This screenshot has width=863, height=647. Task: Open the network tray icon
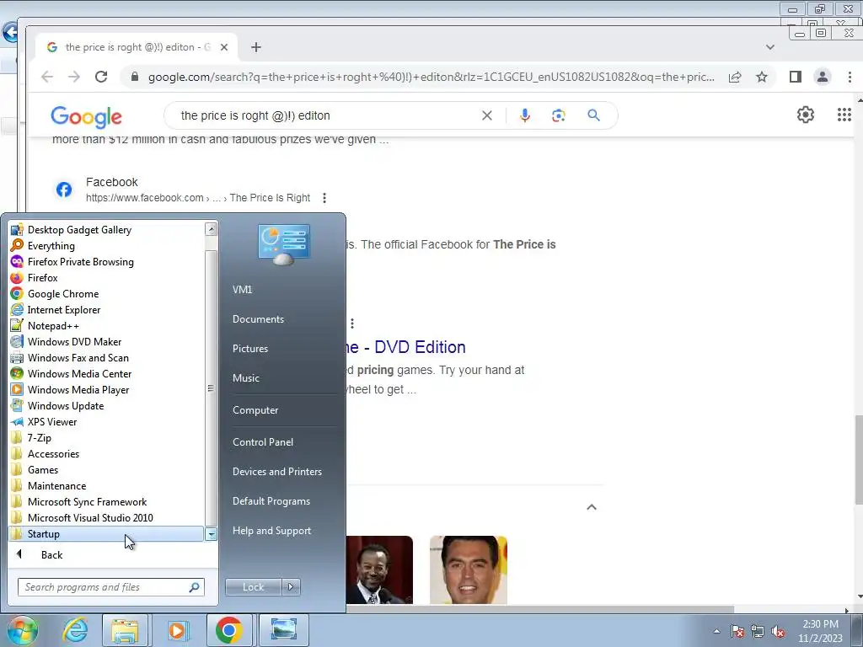(758, 632)
